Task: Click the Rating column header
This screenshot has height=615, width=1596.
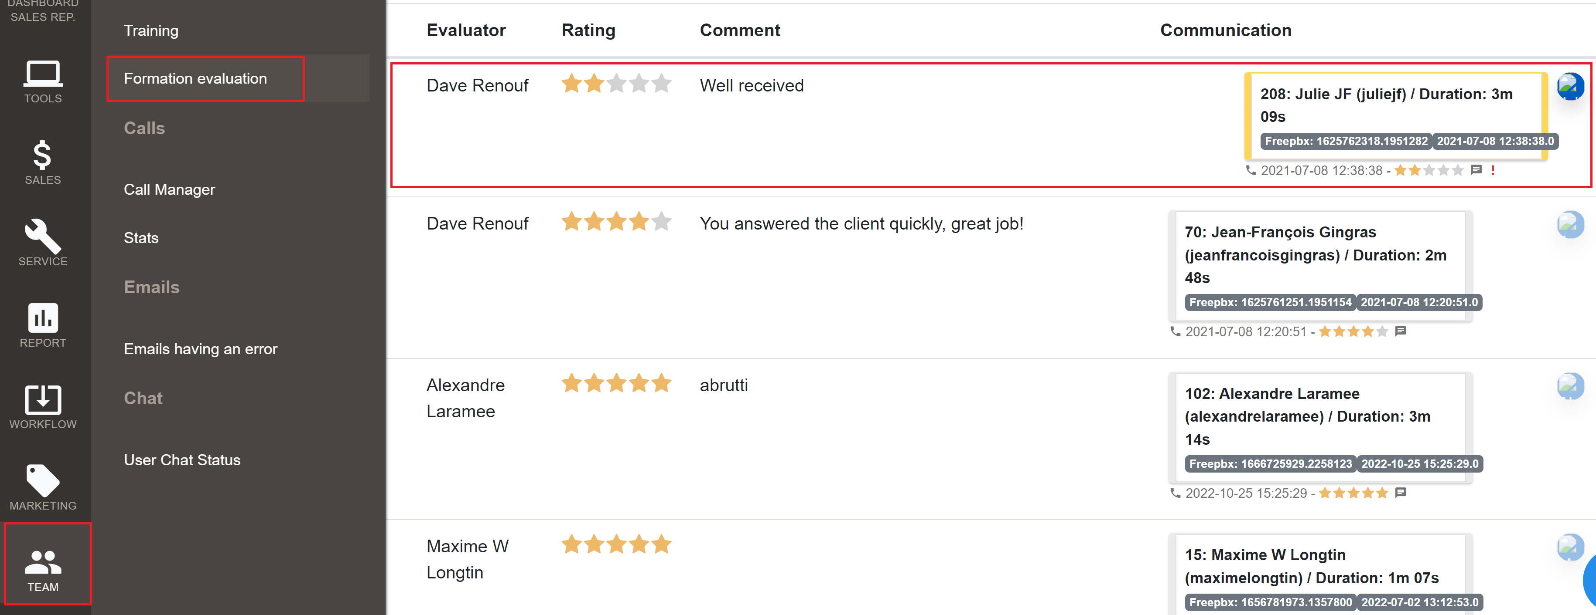Action: [x=588, y=30]
